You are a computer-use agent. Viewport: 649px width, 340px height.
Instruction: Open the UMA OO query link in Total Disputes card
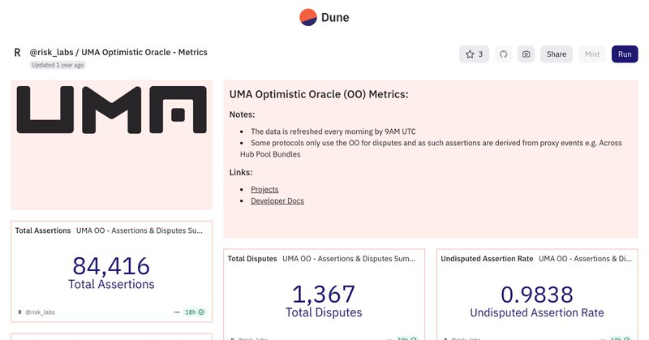click(x=349, y=259)
